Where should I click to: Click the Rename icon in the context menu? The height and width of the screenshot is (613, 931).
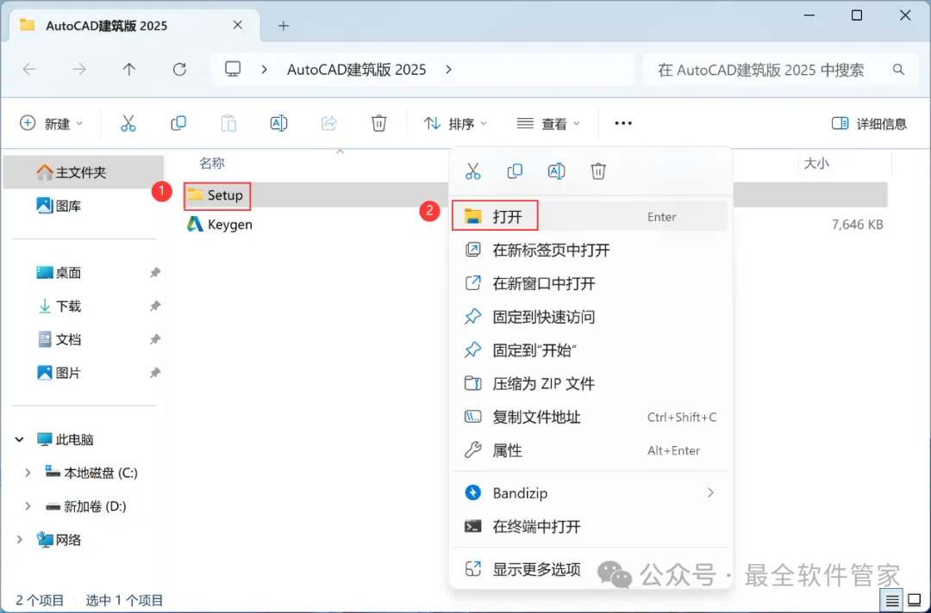point(556,171)
